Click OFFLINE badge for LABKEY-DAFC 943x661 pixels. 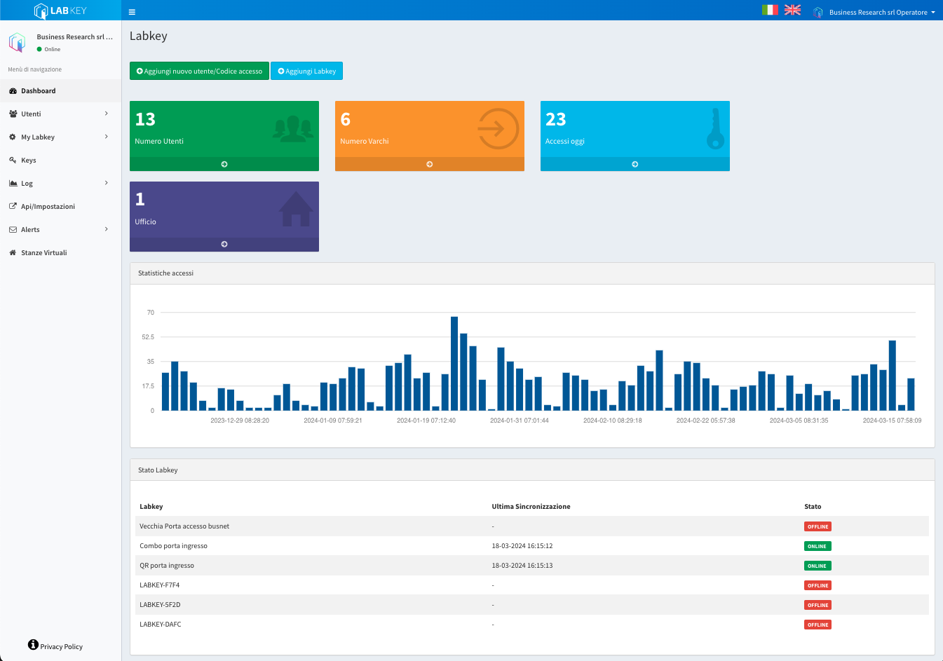[818, 625]
